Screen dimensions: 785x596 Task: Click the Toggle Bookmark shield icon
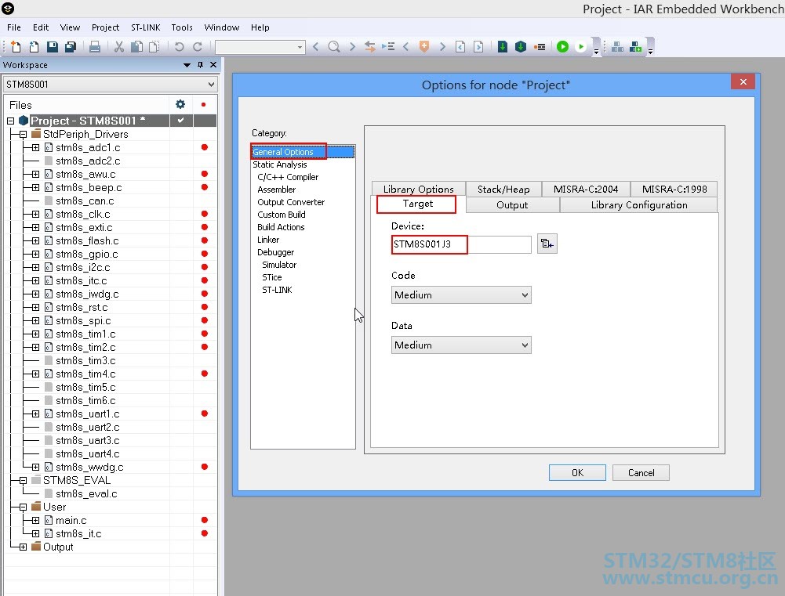pos(424,47)
